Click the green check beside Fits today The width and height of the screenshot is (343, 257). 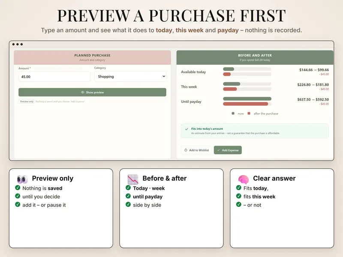pos(239,188)
